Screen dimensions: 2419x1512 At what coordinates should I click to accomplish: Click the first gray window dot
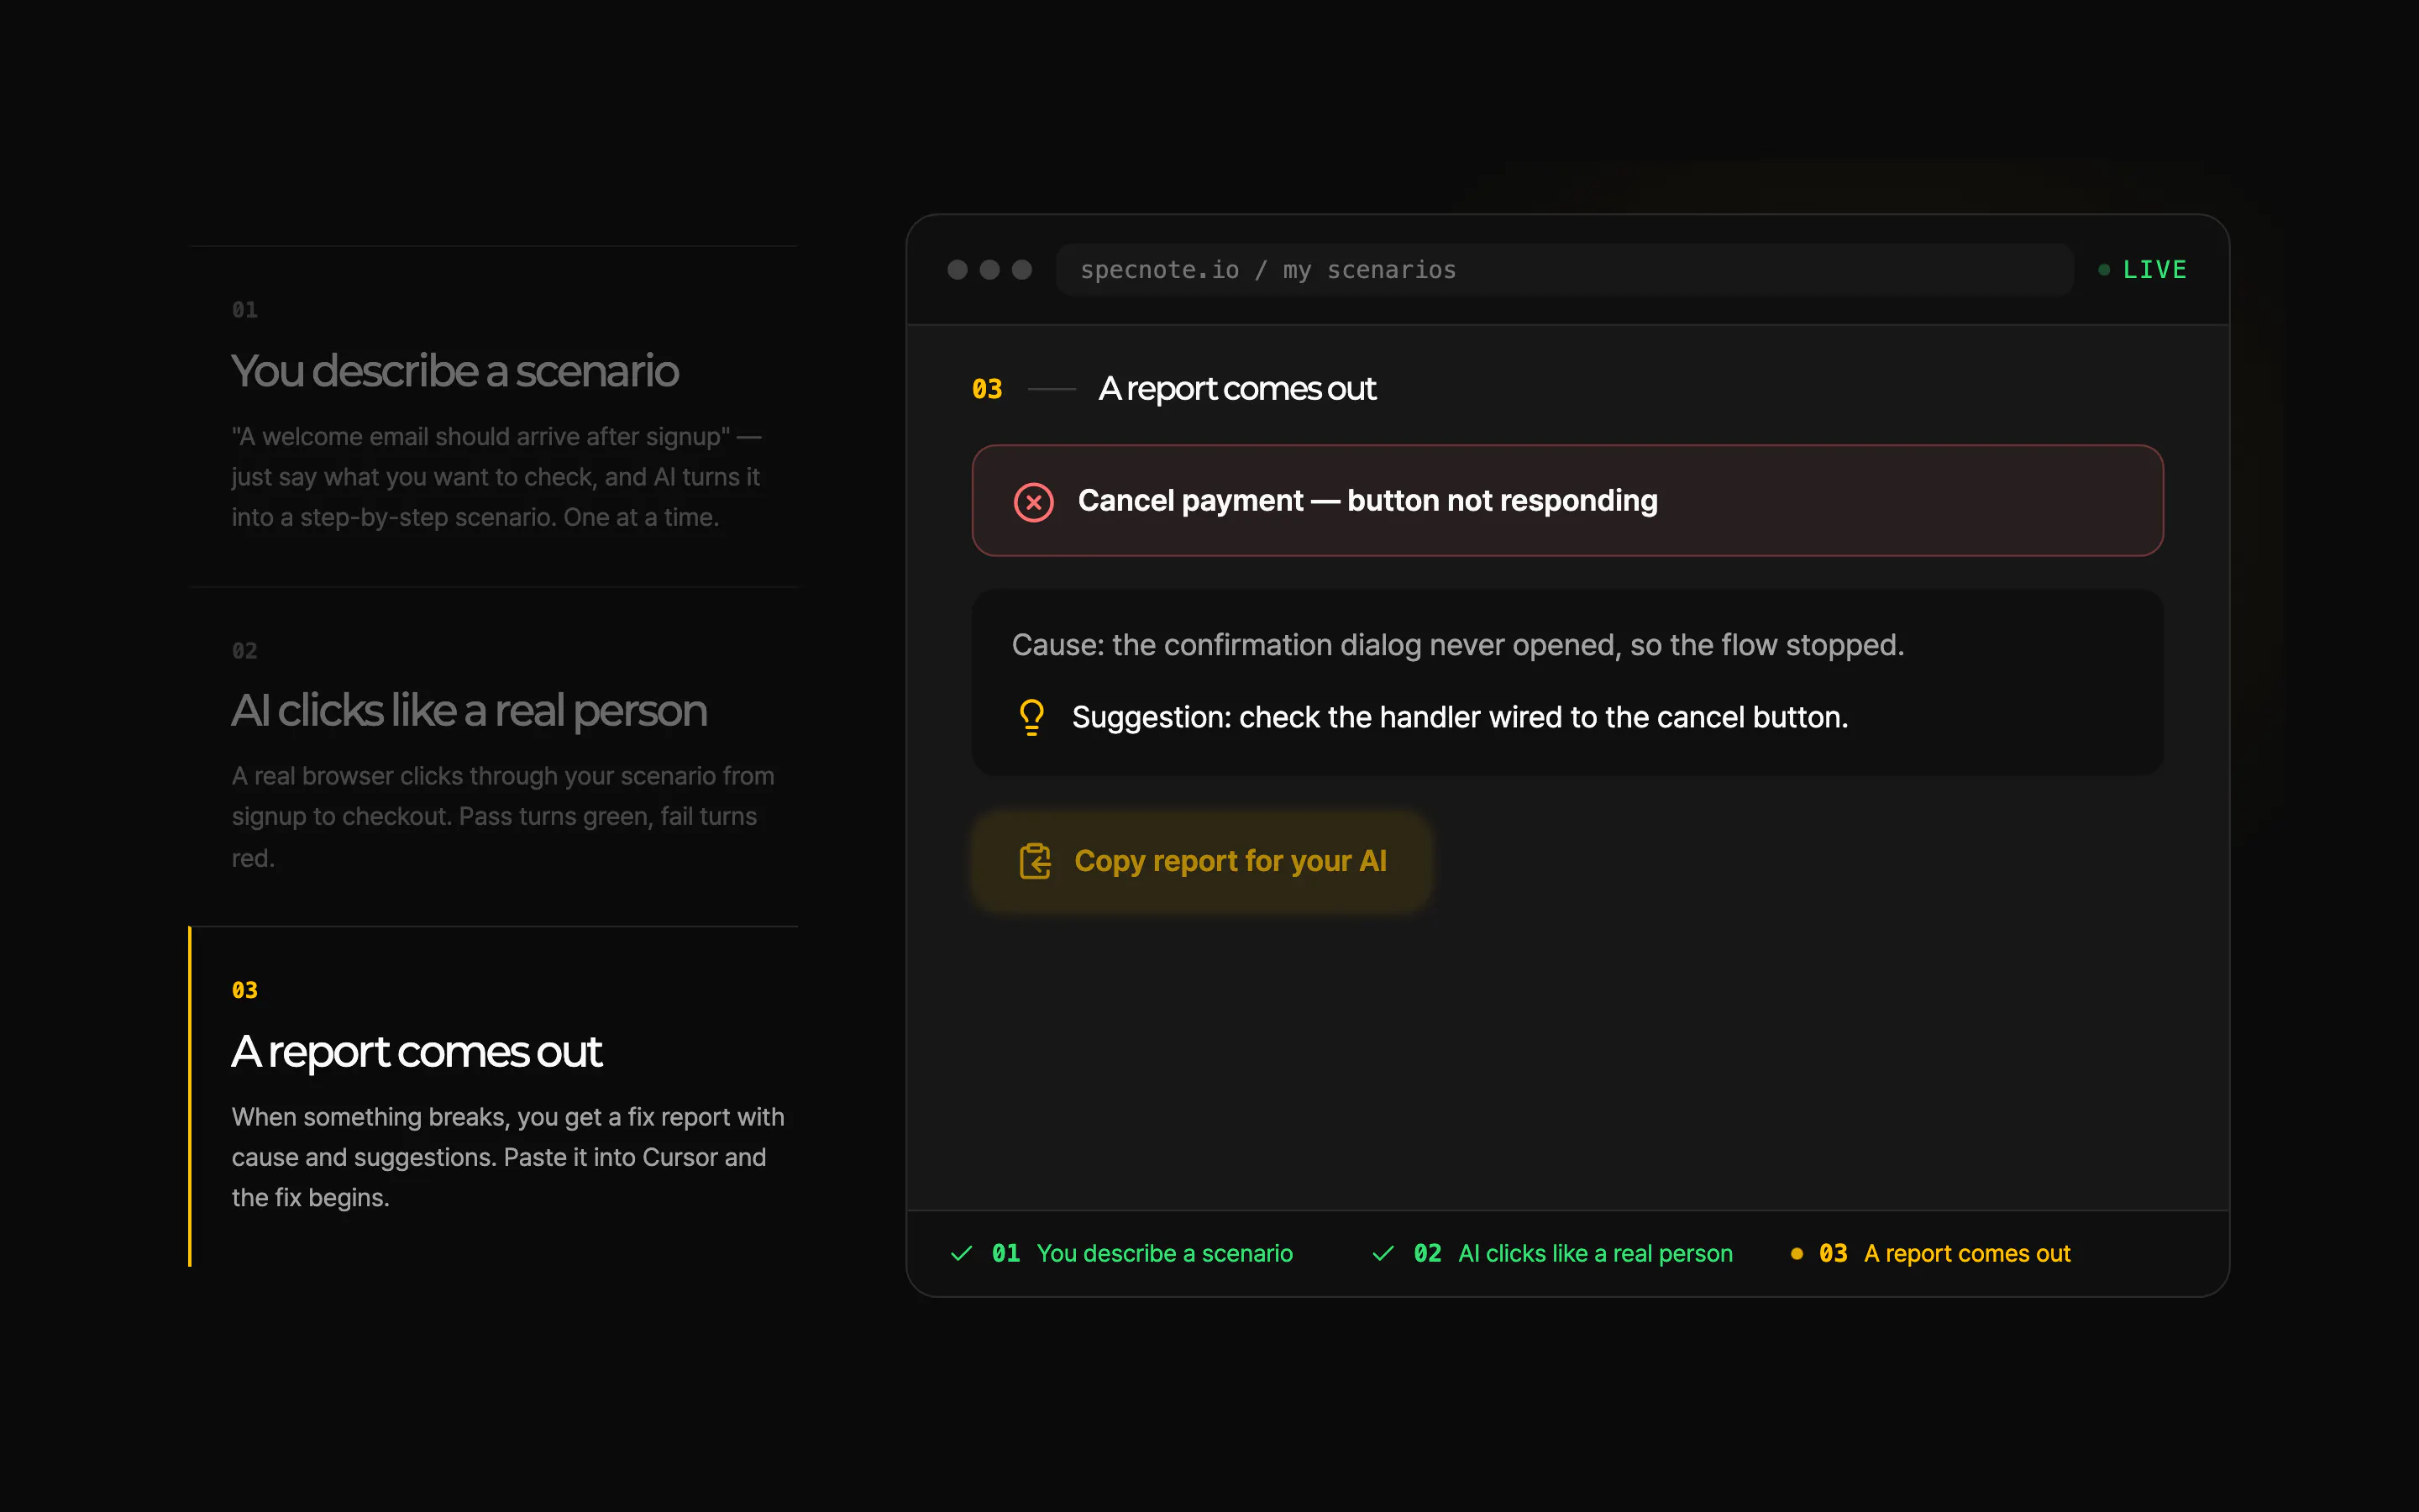pos(958,270)
